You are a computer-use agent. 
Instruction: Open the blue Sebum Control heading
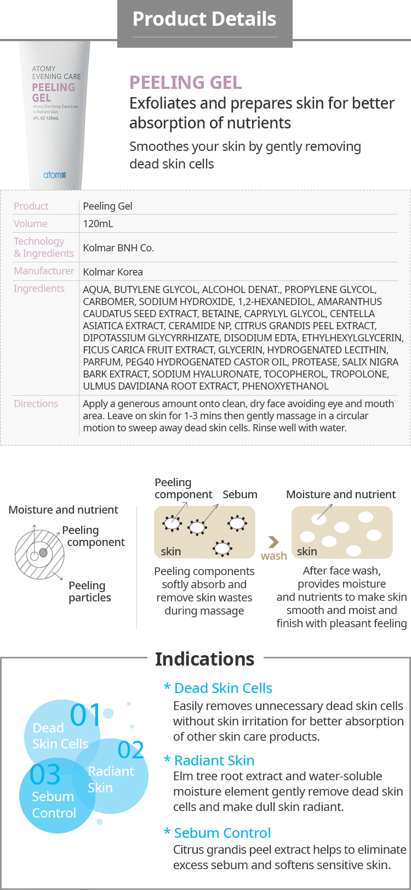click(x=222, y=833)
